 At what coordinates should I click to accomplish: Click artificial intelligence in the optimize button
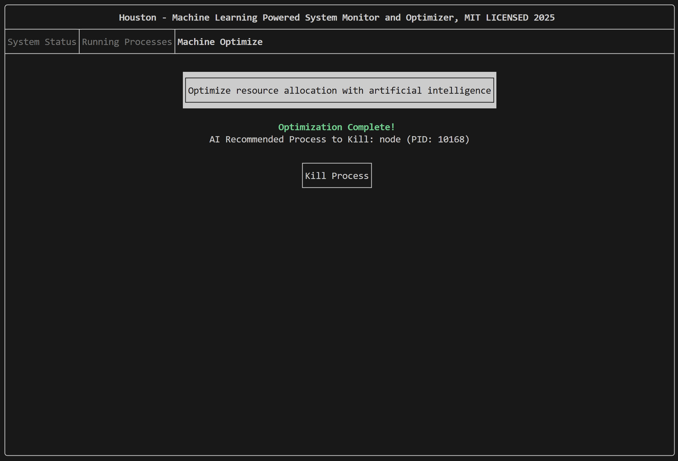pos(430,91)
